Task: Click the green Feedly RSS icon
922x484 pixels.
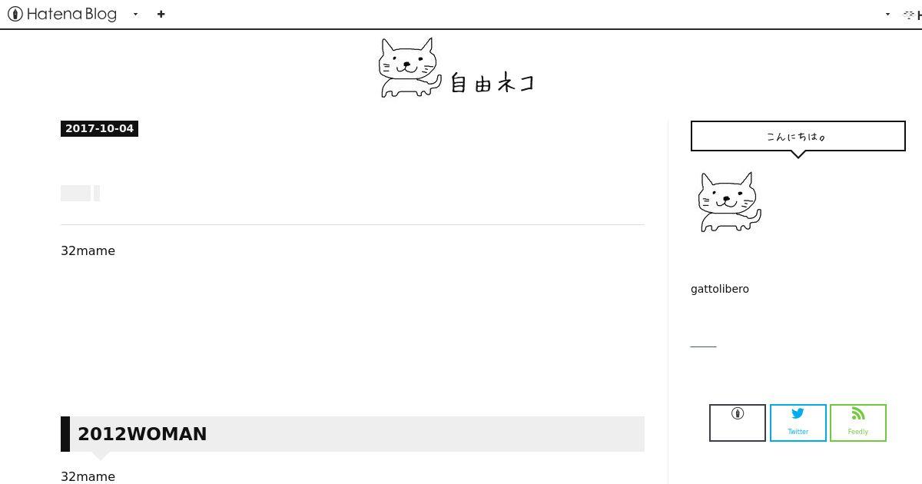Action: [858, 413]
